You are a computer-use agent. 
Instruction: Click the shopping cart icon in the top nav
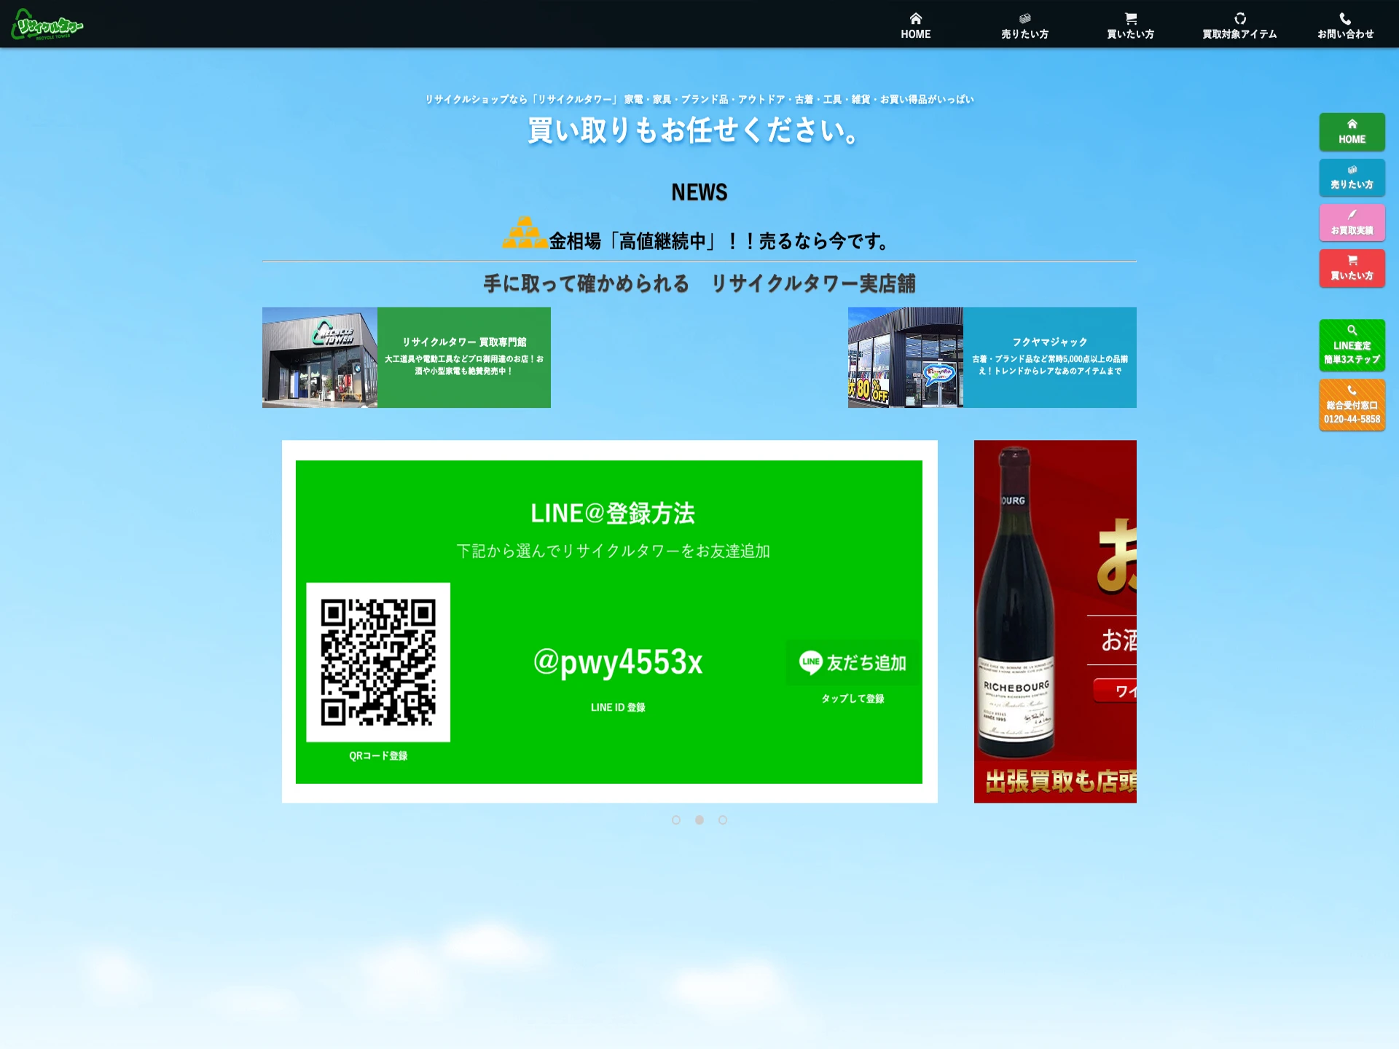pyautogui.click(x=1130, y=18)
